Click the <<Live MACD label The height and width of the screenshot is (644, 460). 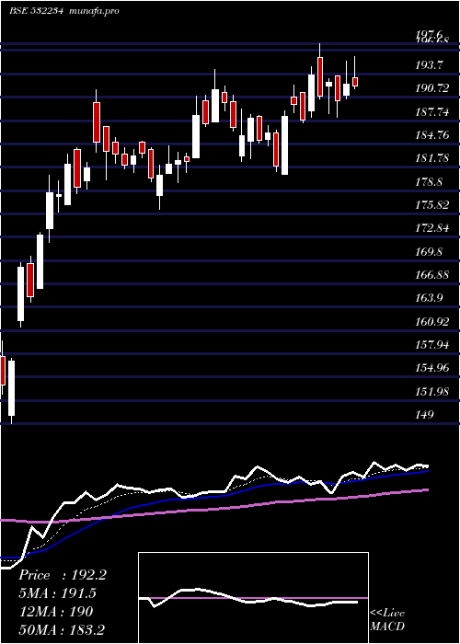tap(387, 619)
